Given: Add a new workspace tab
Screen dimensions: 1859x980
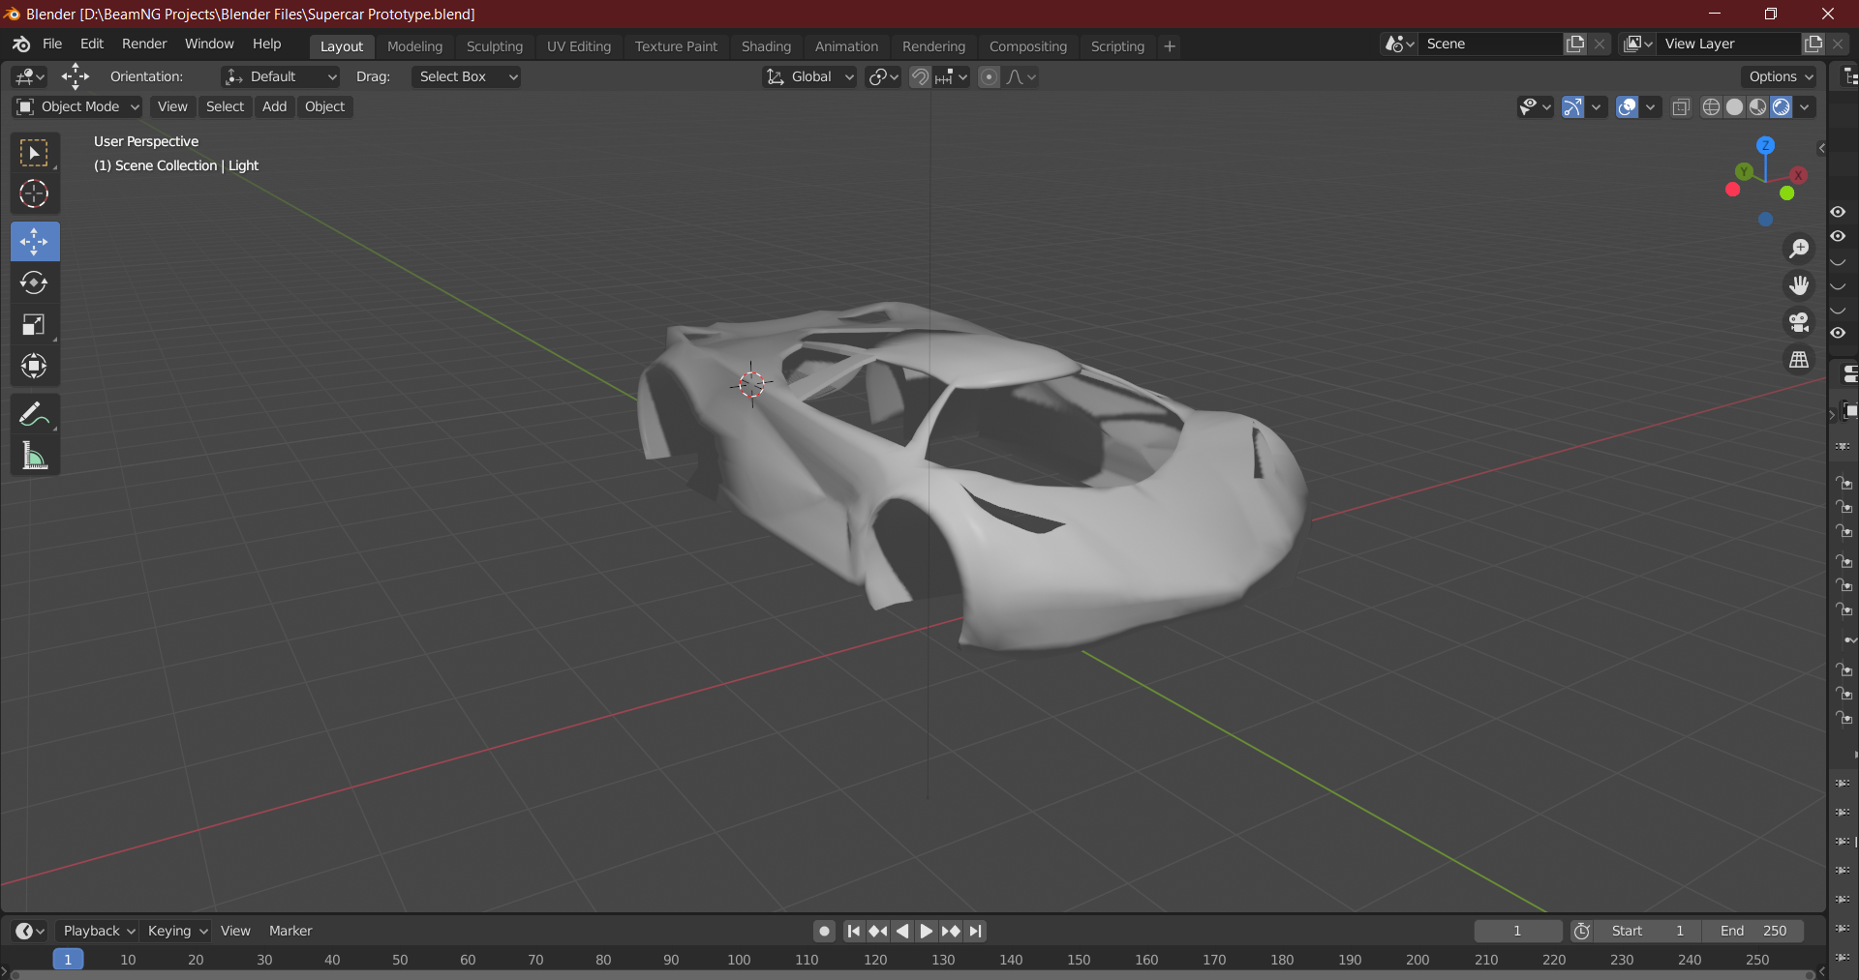Looking at the screenshot, I should [x=1170, y=46].
